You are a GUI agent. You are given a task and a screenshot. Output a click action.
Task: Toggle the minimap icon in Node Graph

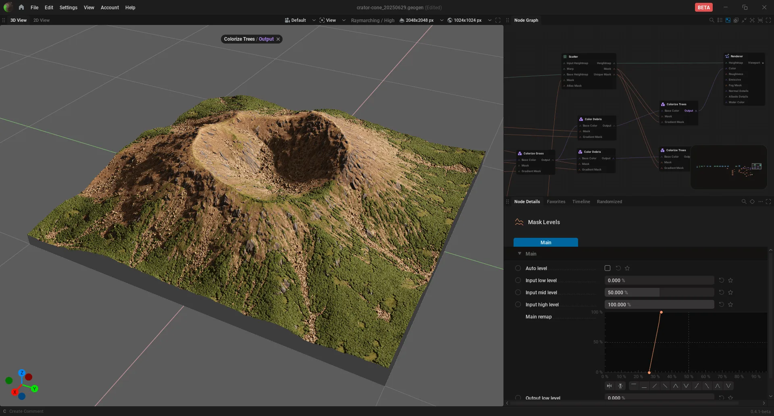(728, 20)
